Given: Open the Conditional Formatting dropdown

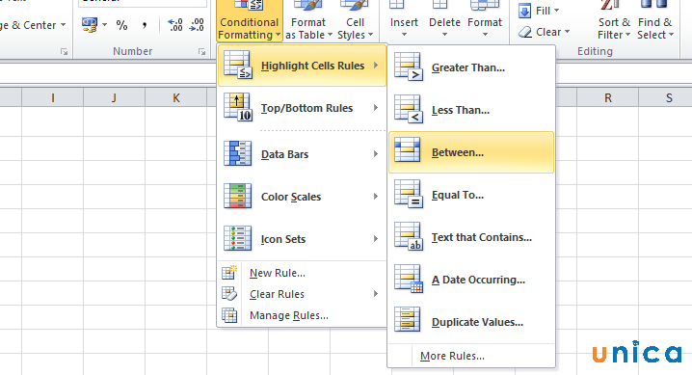Looking at the screenshot, I should [250, 21].
